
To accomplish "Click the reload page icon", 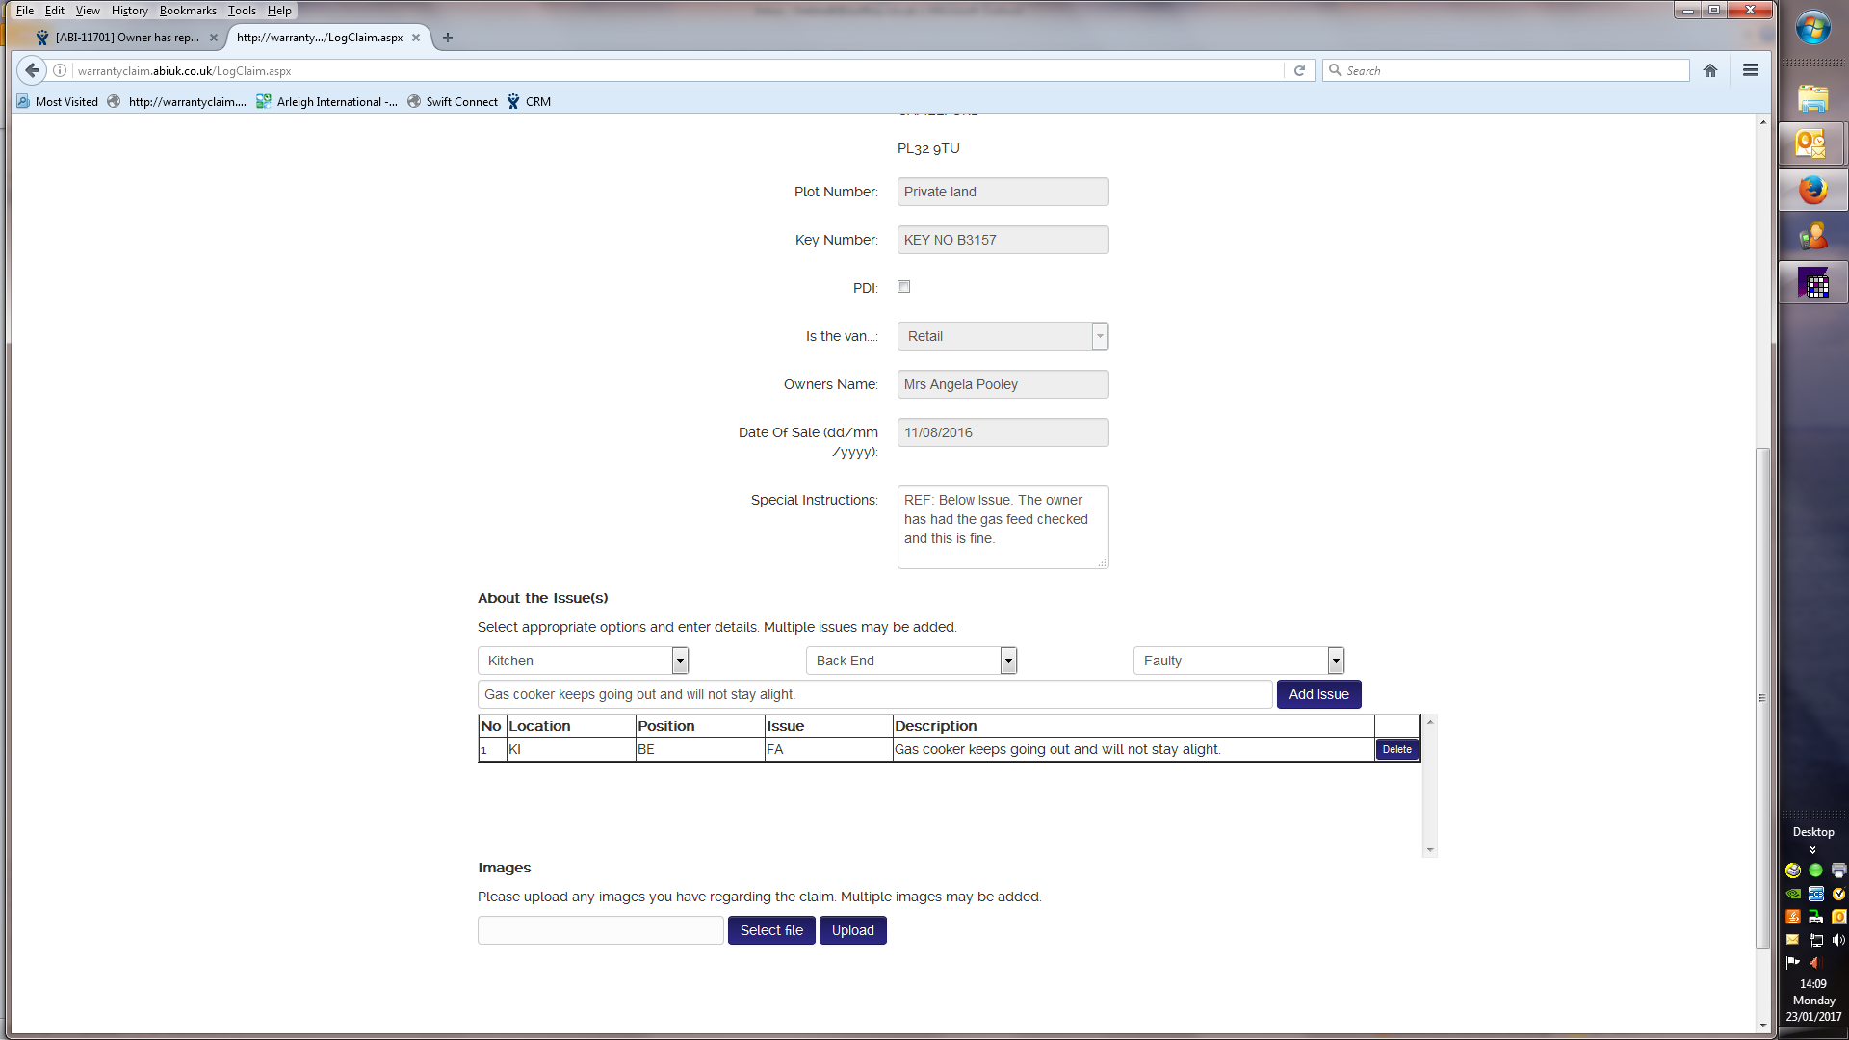I will [1299, 70].
